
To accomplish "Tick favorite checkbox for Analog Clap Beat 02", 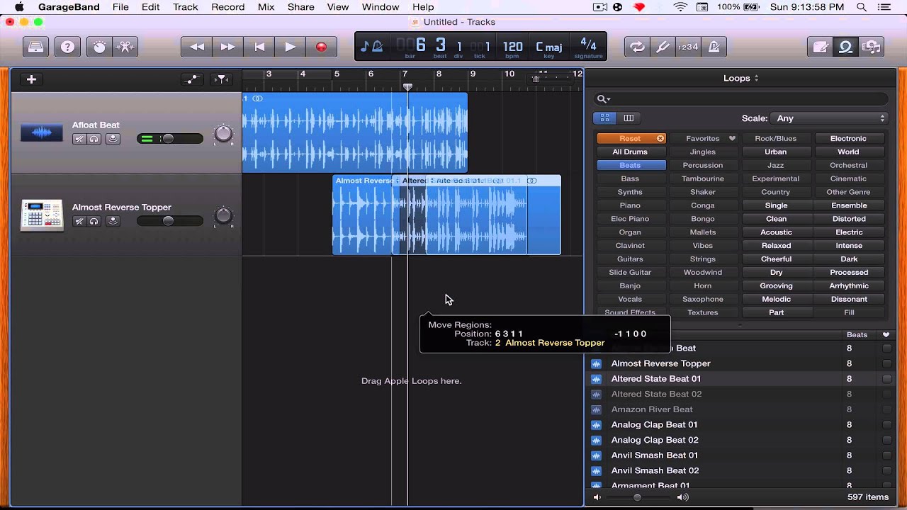I will 886,440.
